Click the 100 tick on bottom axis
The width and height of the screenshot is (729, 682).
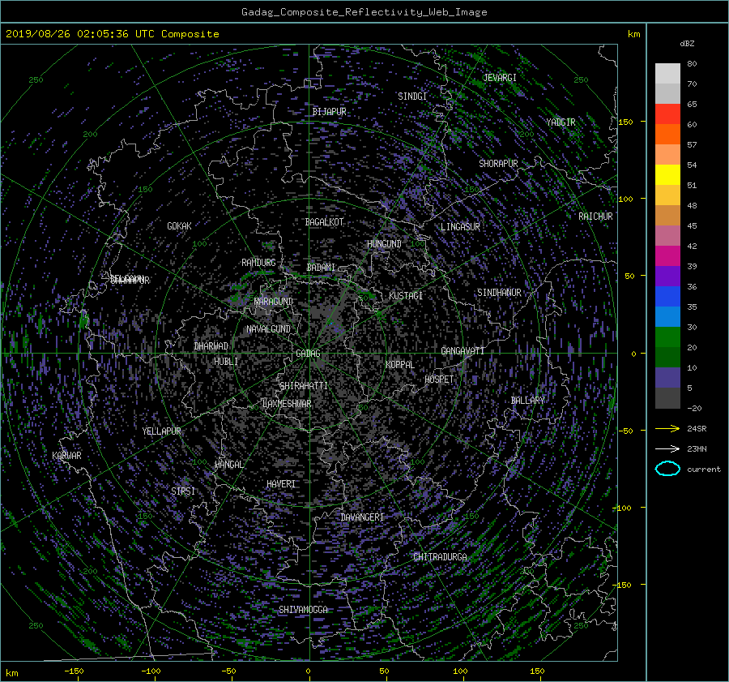point(460,671)
